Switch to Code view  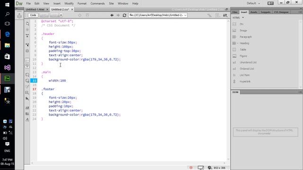33,15
